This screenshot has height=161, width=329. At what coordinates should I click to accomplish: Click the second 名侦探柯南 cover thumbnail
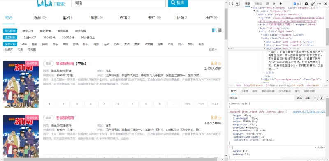coord(21,136)
